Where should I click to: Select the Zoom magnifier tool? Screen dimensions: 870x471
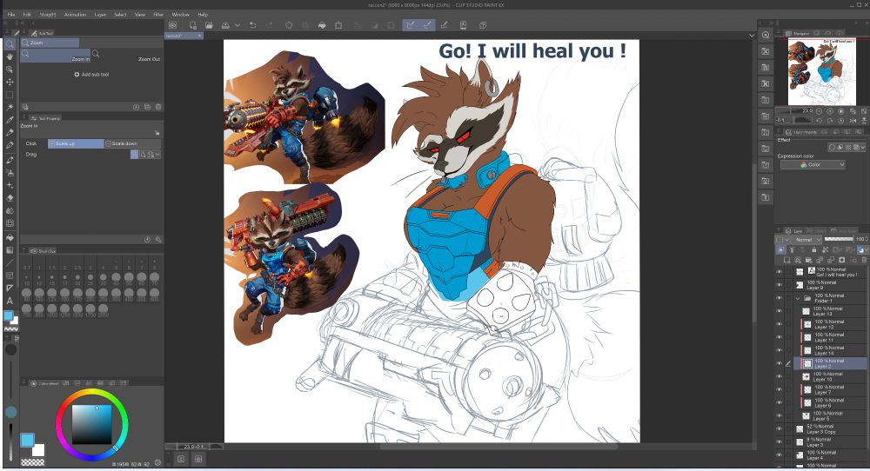[x=10, y=43]
